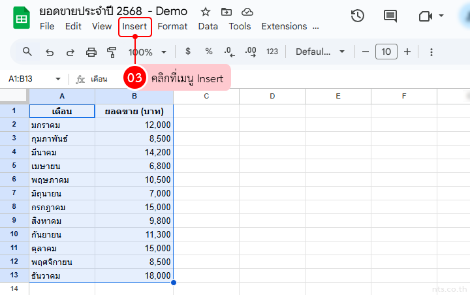Activate the paint format tool
Viewport: 470px width, 295px height.
pyautogui.click(x=112, y=52)
